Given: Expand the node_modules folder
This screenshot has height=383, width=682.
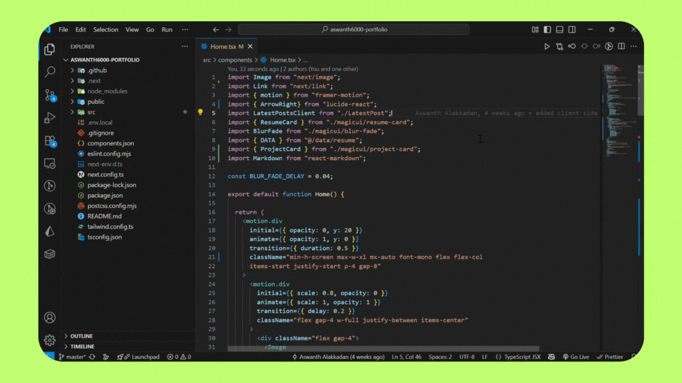Looking at the screenshot, I should (x=107, y=91).
